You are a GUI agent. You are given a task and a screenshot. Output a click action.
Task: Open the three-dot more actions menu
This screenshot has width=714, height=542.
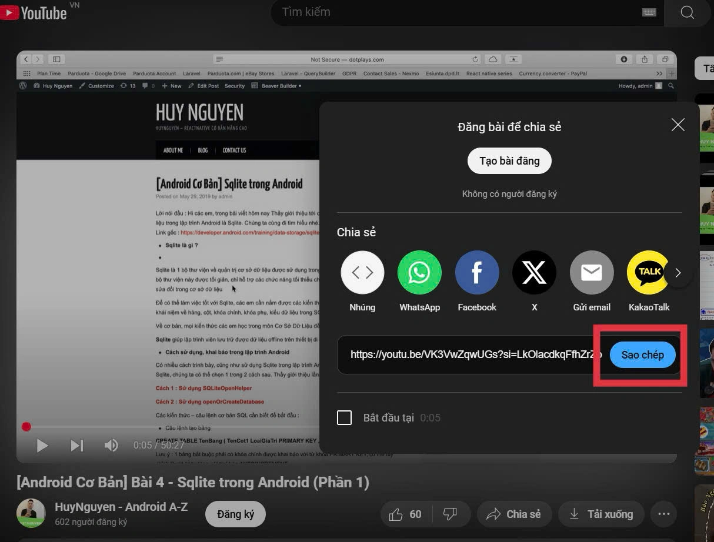[x=664, y=514]
